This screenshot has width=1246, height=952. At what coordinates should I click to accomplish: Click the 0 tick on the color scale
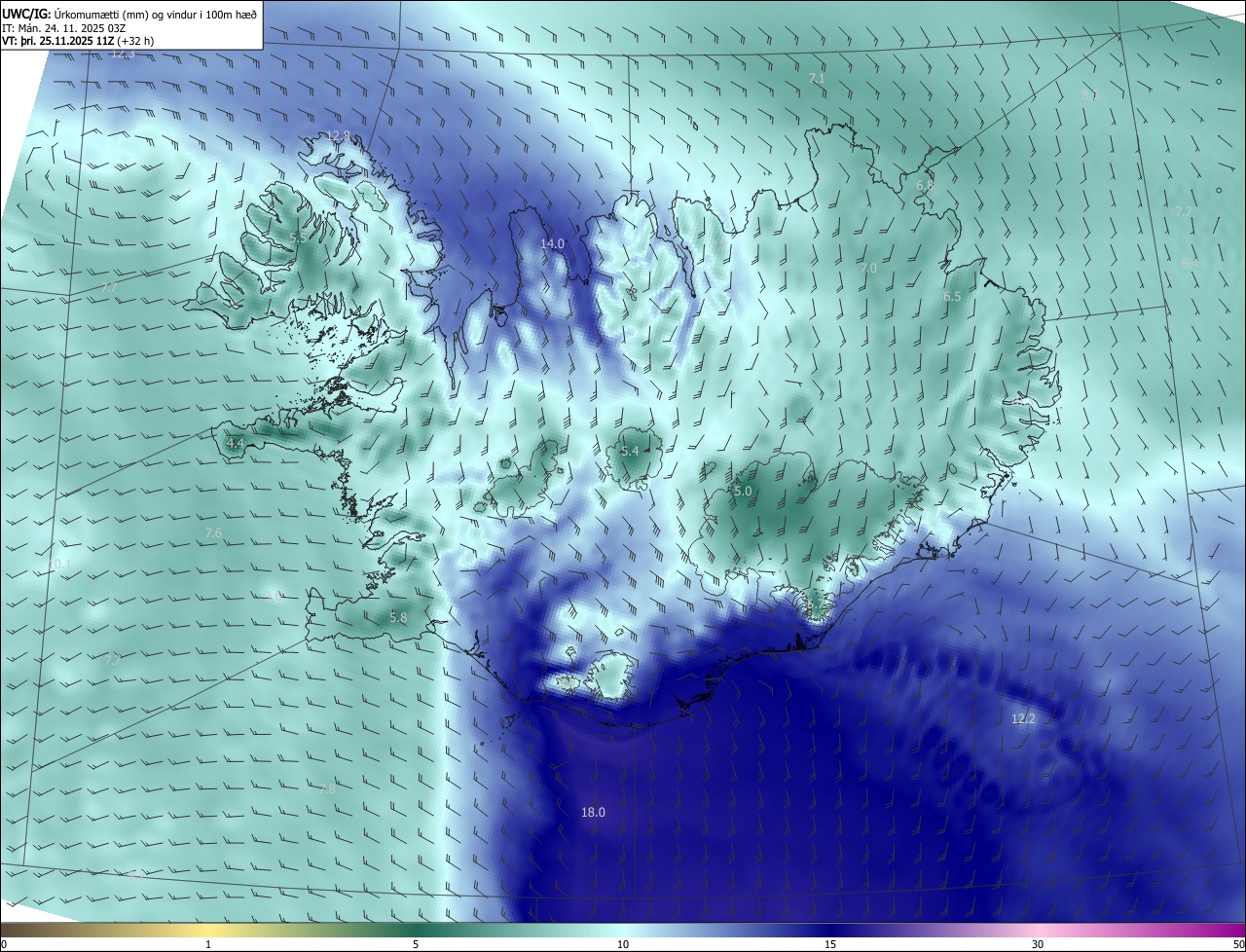(x=4, y=944)
